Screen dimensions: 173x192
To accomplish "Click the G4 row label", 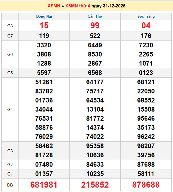I will point(10,109).
